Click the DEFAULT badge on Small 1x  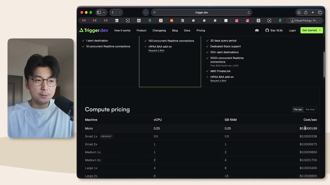106,136
